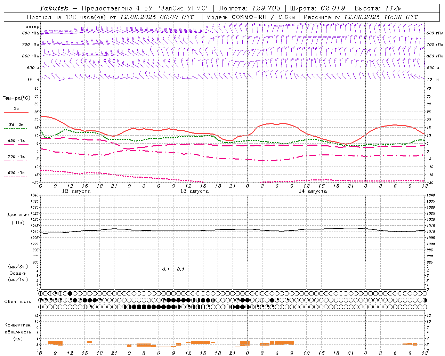Select the "Предоставлено ФГБУ ЗапСиб УГМС" provider text
Screen dimensions: 445x356
click(145, 8)
